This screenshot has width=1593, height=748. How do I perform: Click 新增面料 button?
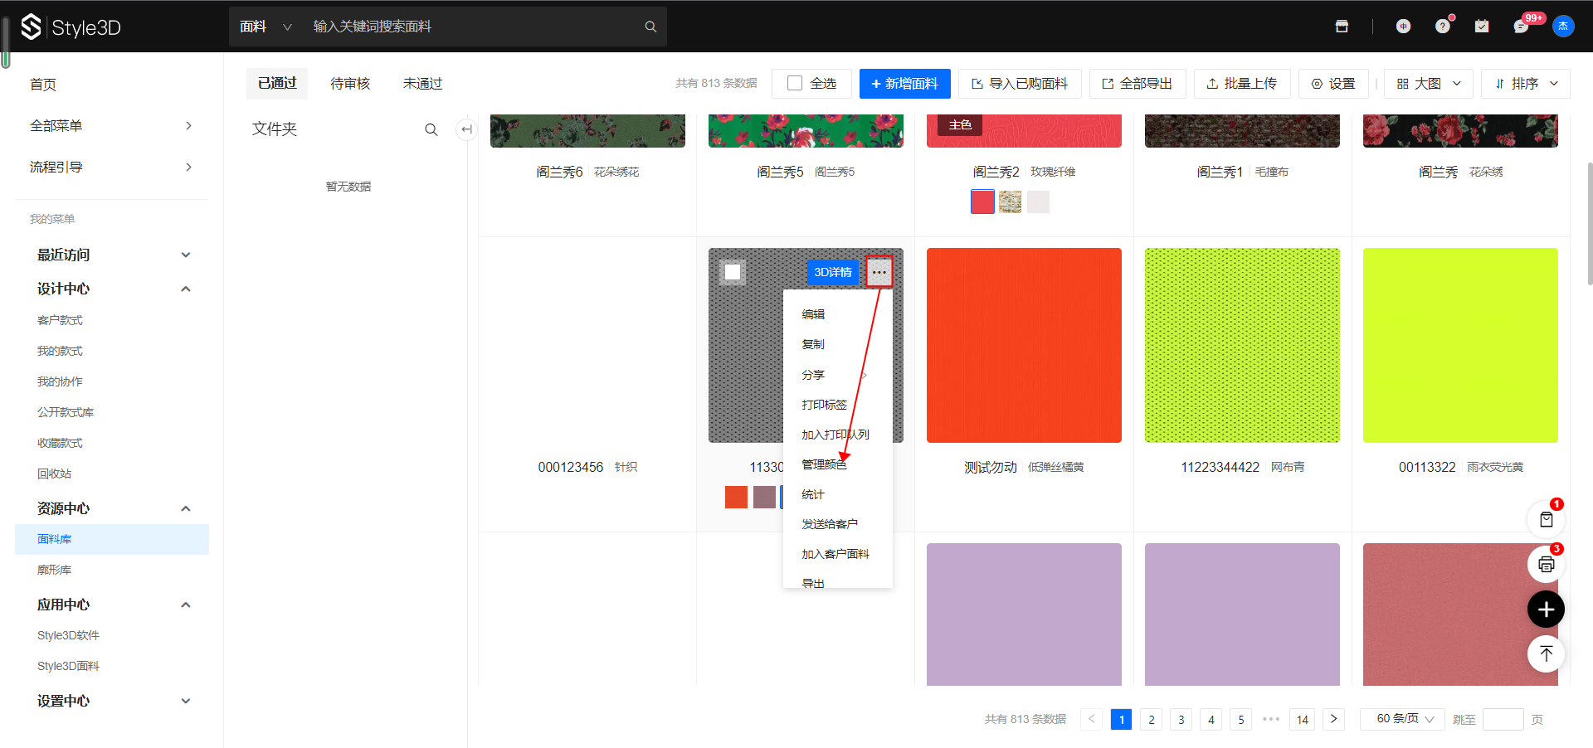coord(904,84)
